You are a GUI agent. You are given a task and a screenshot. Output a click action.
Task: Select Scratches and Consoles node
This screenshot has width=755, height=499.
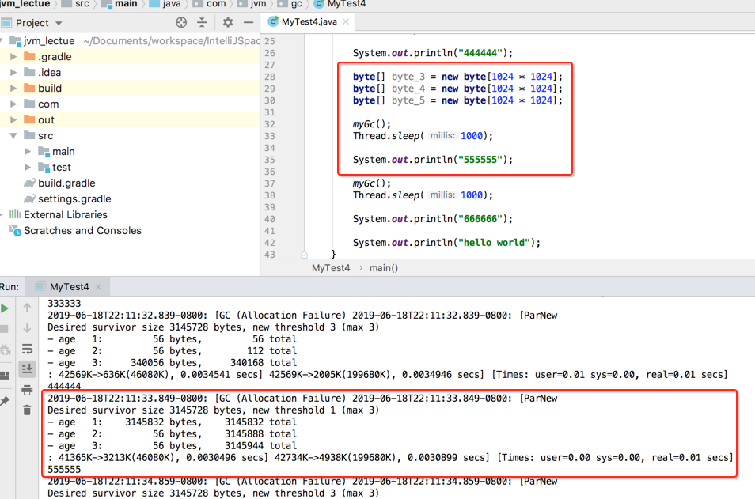(x=82, y=230)
